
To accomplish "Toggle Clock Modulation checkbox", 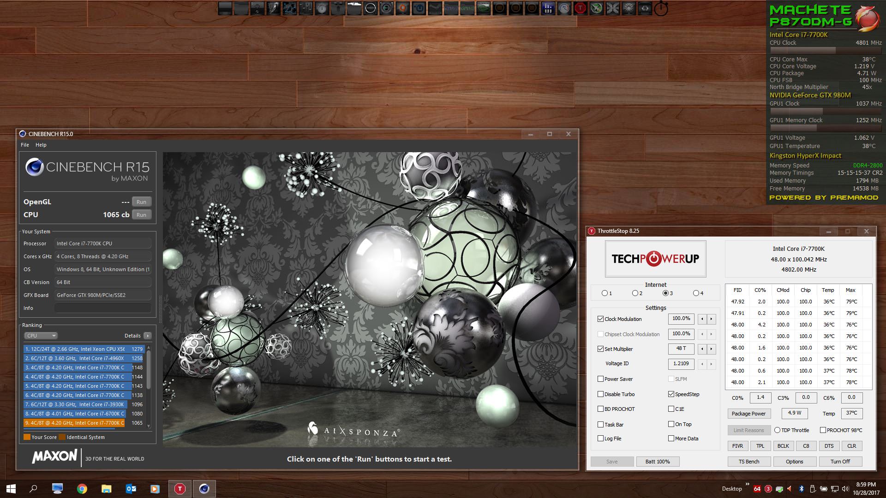I will [x=600, y=319].
